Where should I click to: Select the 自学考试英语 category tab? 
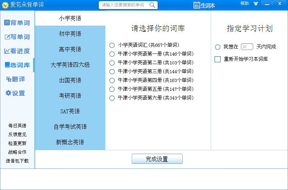[70, 127]
